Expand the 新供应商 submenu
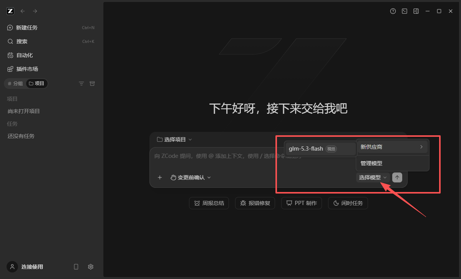This screenshot has width=461, height=279. (392, 147)
